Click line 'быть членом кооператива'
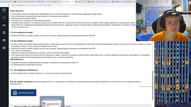The image size is (191, 107). (21, 51)
